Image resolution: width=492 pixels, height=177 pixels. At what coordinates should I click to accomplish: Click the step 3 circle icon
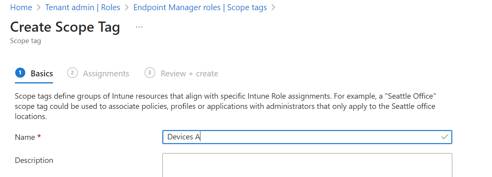click(150, 73)
